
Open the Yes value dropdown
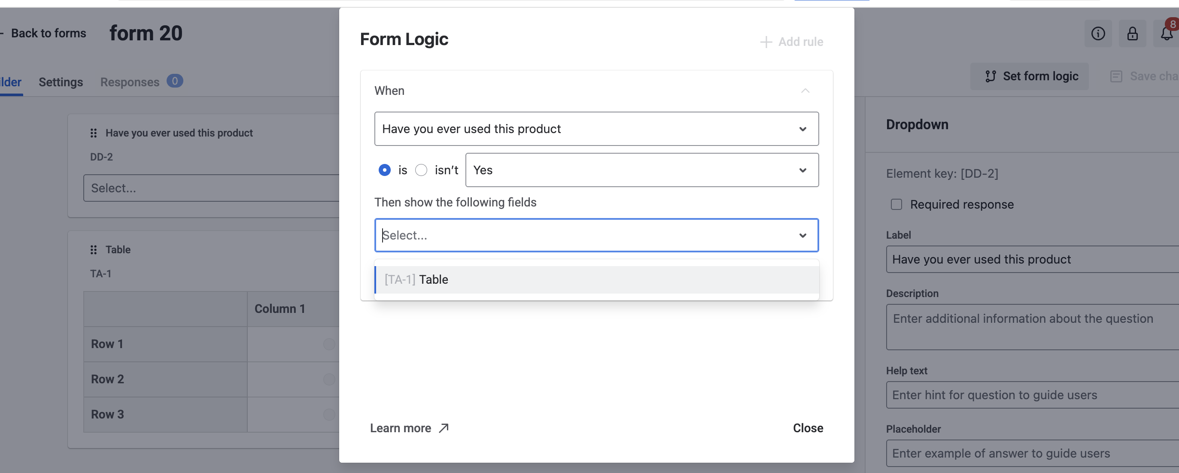click(642, 170)
